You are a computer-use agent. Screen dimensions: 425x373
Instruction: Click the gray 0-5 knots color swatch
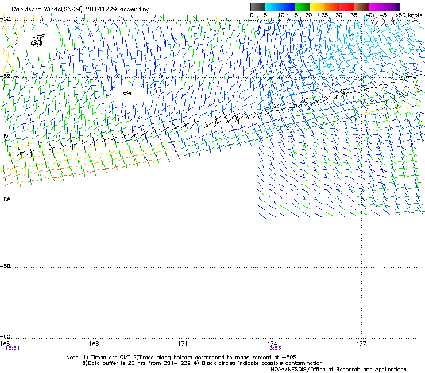point(257,7)
